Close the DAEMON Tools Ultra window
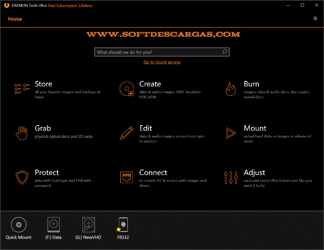The width and height of the screenshot is (324, 250). [x=316, y=5]
